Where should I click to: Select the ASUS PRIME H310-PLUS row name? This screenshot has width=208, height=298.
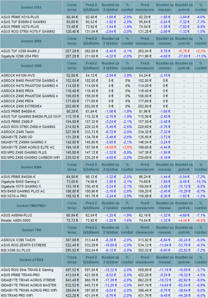tap(20, 17)
